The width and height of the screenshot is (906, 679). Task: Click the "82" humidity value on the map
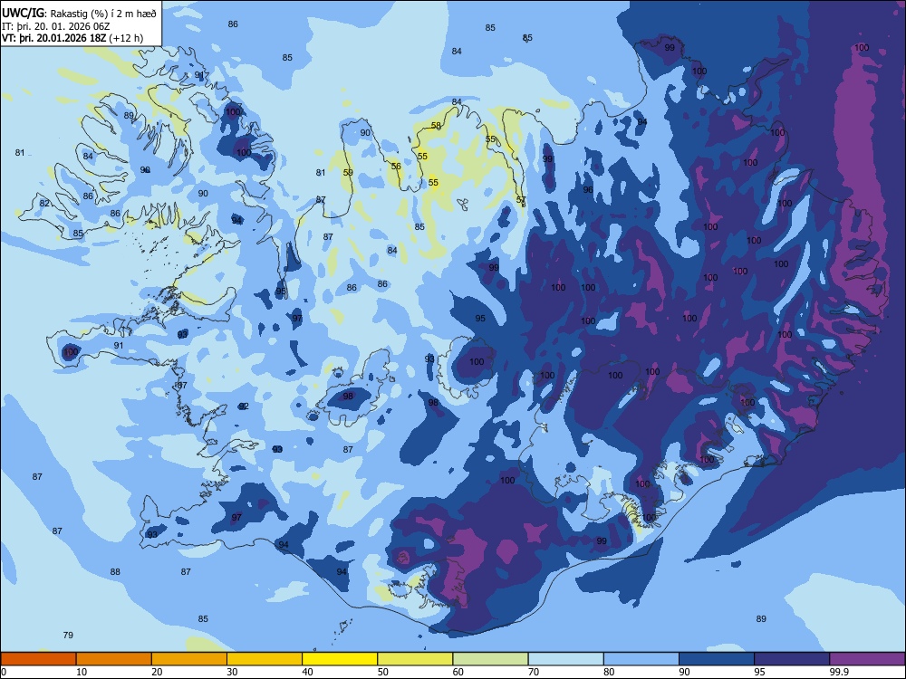(x=44, y=203)
